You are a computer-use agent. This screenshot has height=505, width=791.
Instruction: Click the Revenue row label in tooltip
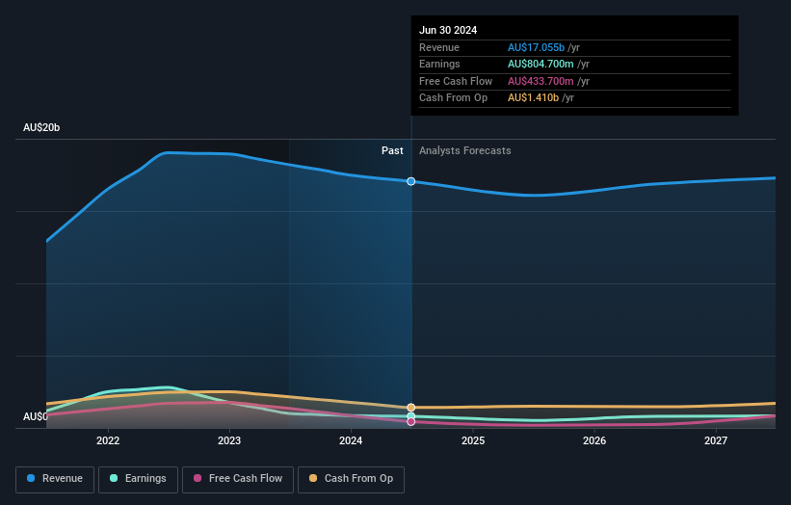[x=439, y=47]
